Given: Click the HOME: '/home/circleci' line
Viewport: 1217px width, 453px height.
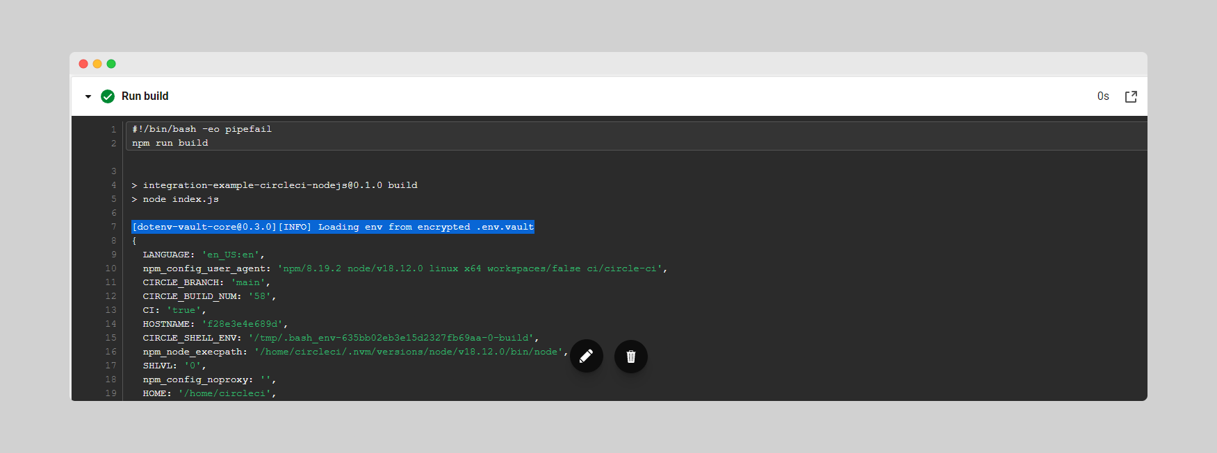Looking at the screenshot, I should [209, 393].
